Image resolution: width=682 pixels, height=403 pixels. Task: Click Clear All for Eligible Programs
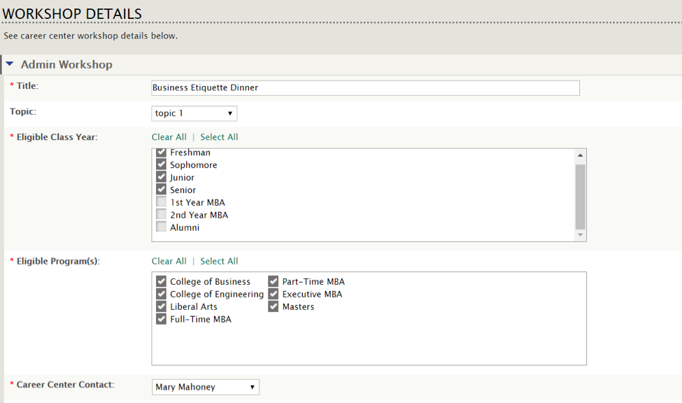click(x=169, y=261)
